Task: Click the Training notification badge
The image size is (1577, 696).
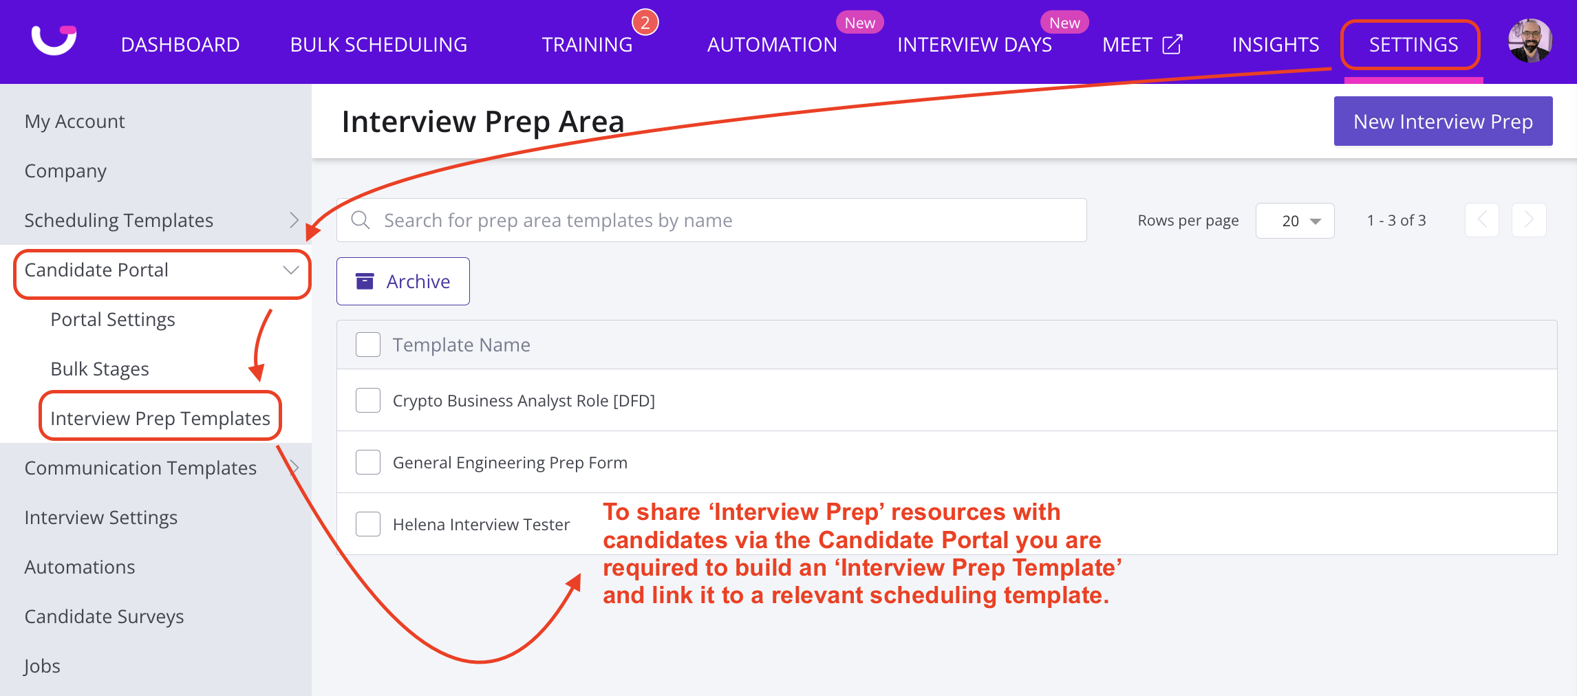Action: [x=645, y=23]
